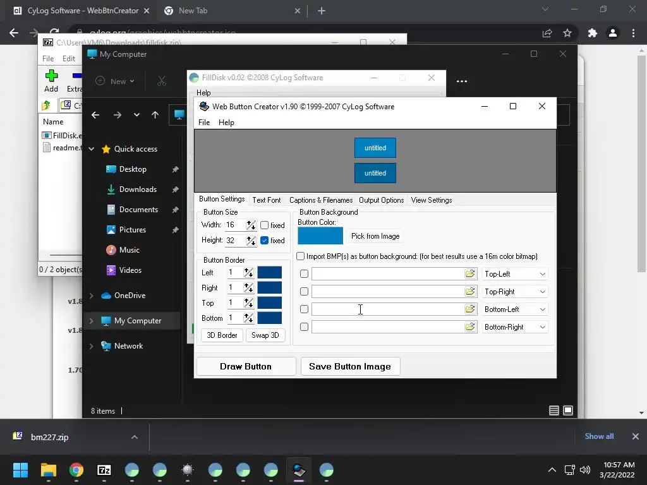Open Chrome from the taskbar
647x485 pixels.
76,470
